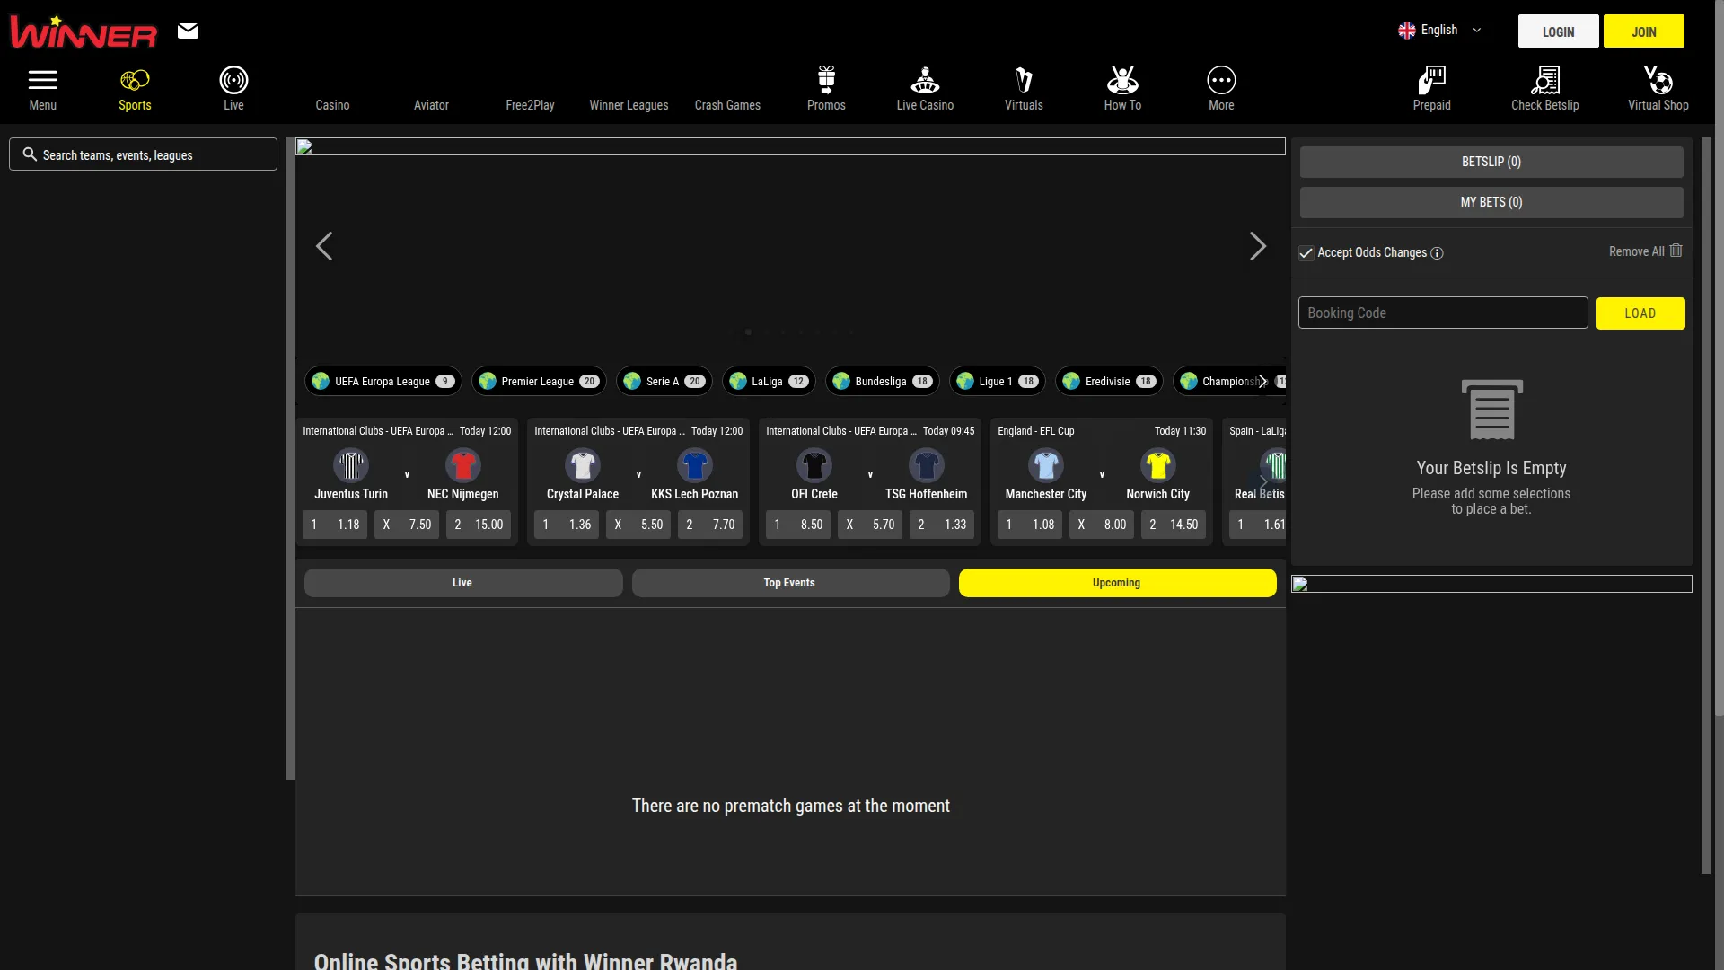Screen dimensions: 1724x970
Task: Click the Booking Code input field
Action: [x=1443, y=313]
